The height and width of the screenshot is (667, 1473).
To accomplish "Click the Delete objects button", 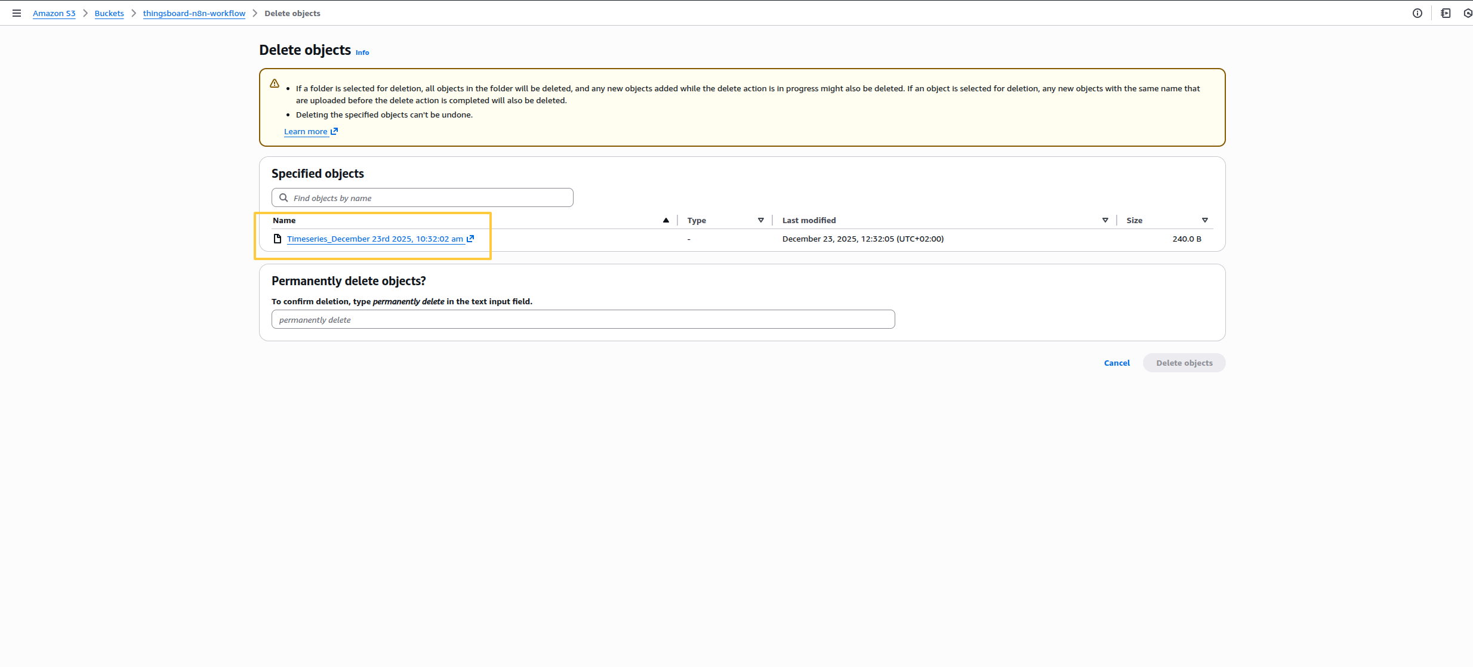I will (x=1184, y=363).
